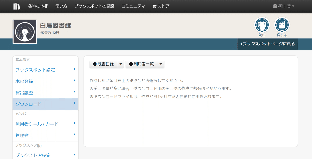Return via ブックスポットページに戻る button
312x159 pixels.
tap(268, 44)
